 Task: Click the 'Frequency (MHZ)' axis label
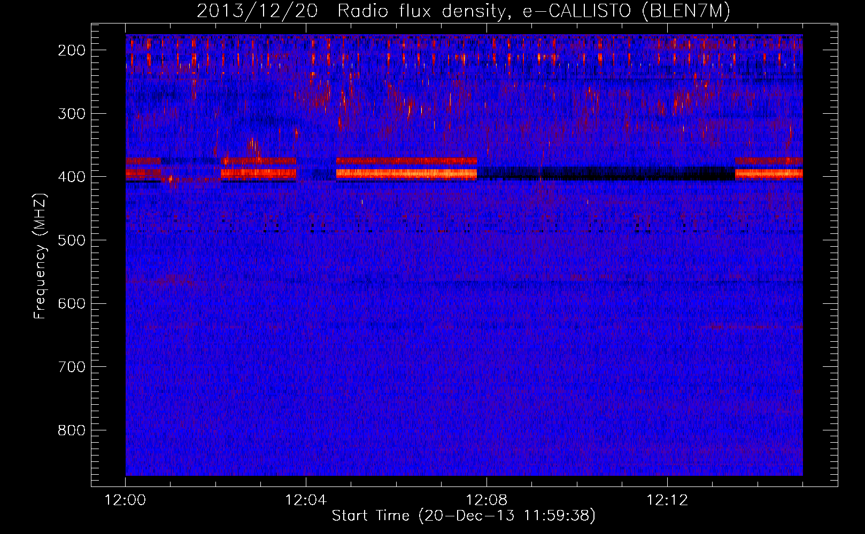(40, 256)
